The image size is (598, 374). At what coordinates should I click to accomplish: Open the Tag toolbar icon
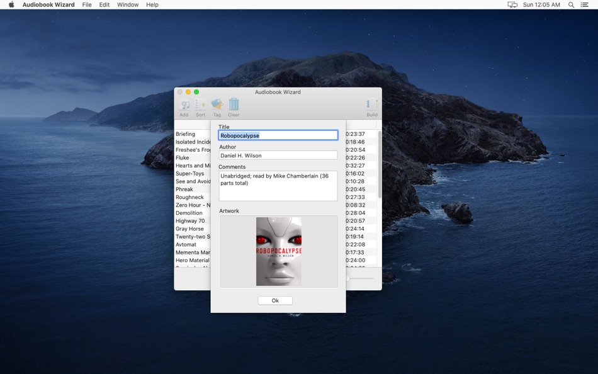point(217,107)
